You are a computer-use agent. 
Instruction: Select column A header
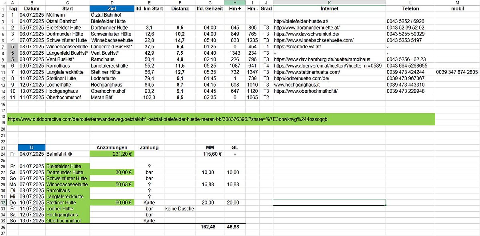click(13, 2)
